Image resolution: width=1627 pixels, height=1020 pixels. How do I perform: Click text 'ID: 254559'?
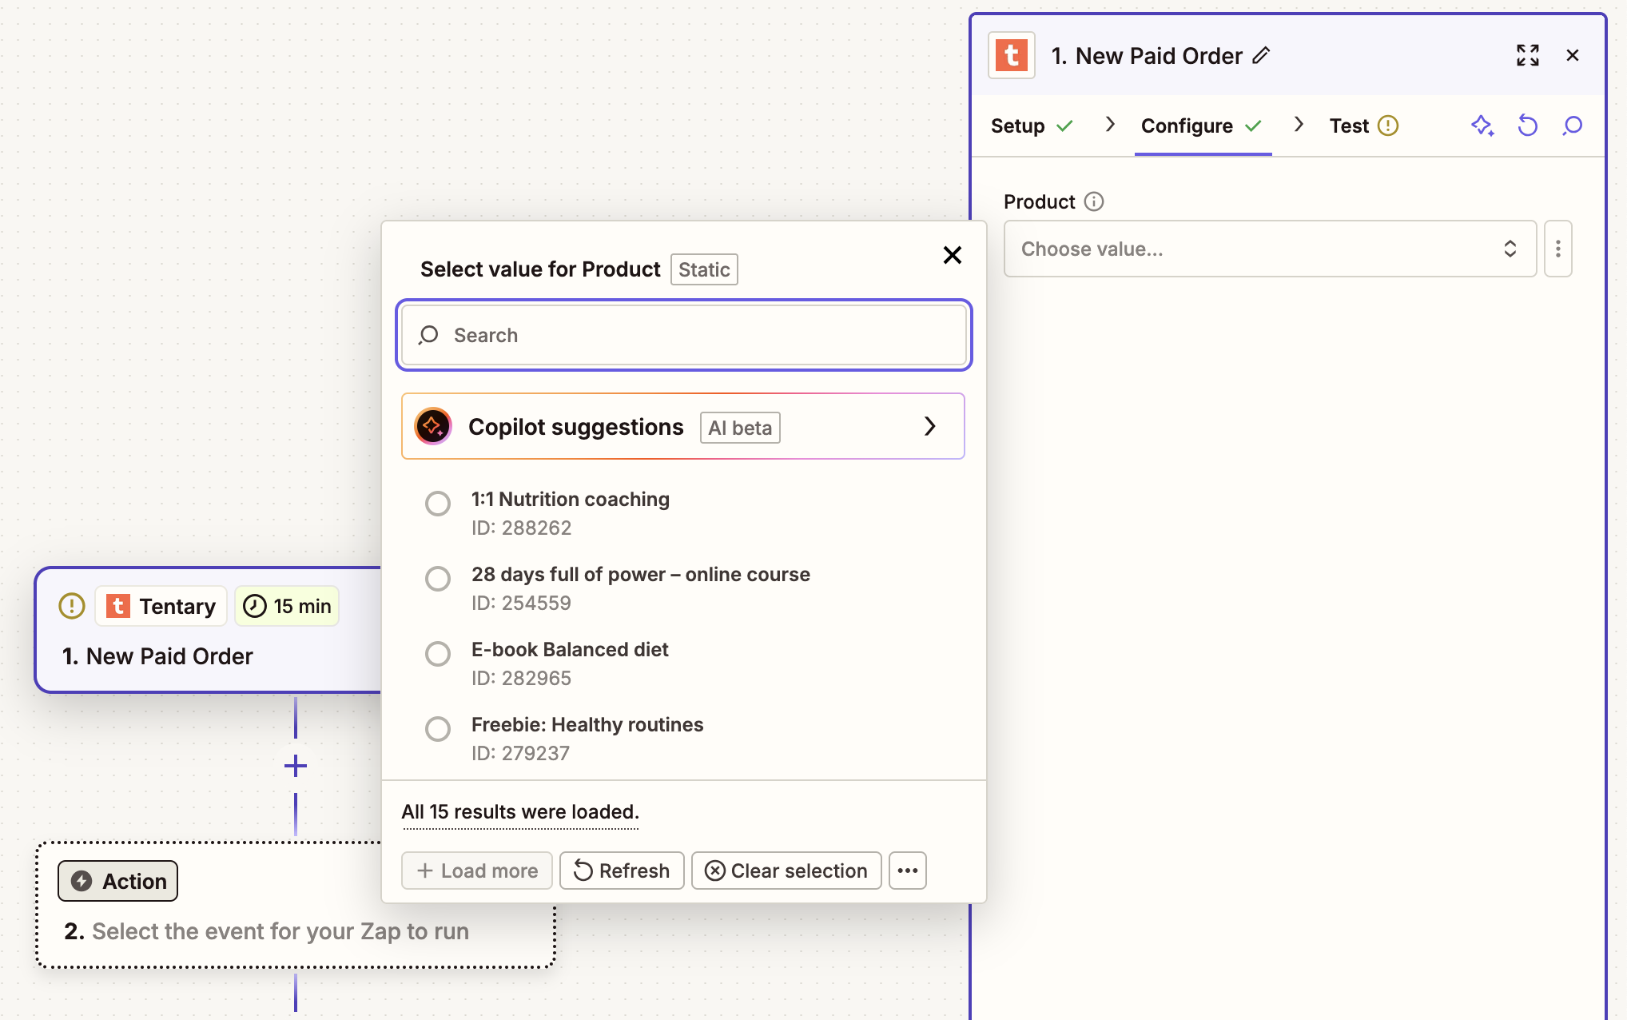pos(521,604)
